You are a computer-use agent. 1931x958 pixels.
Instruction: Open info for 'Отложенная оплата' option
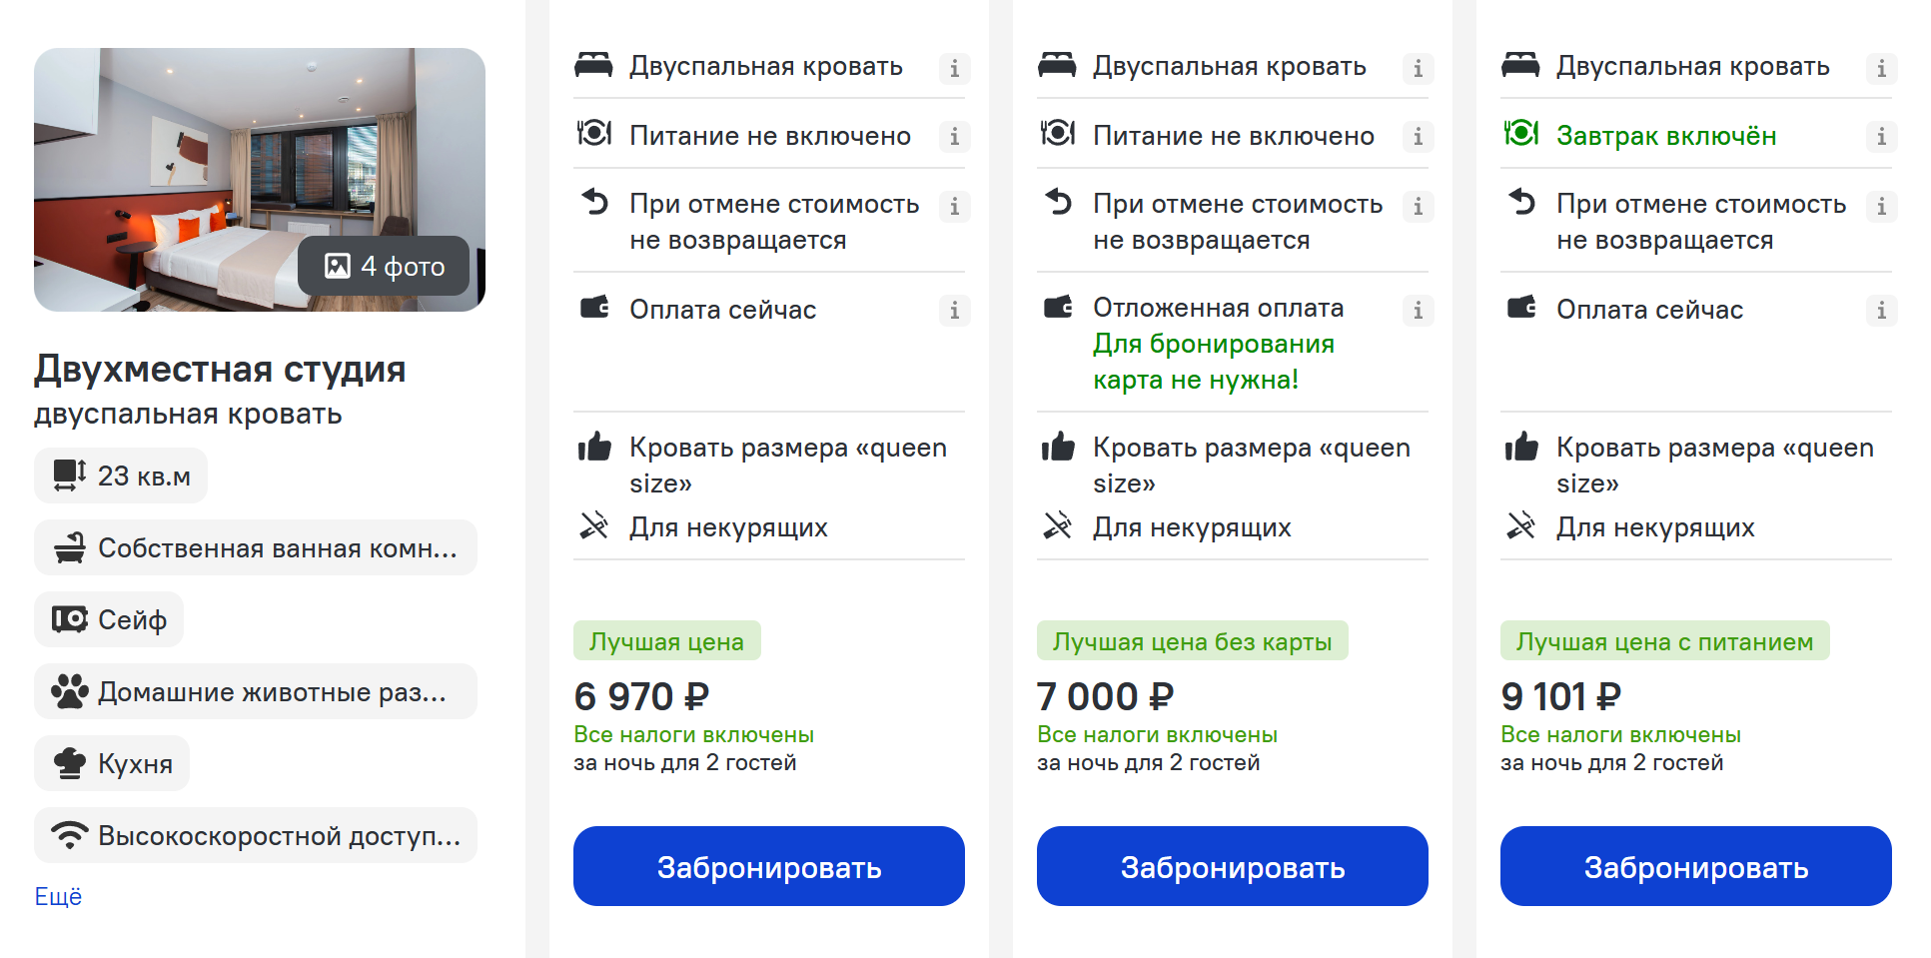pyautogui.click(x=1418, y=310)
